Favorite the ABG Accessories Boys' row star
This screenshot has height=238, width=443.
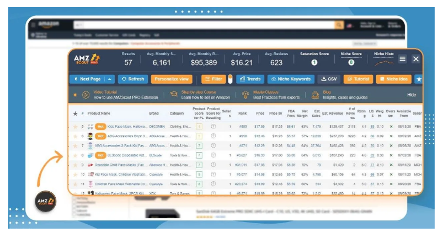coord(75,136)
